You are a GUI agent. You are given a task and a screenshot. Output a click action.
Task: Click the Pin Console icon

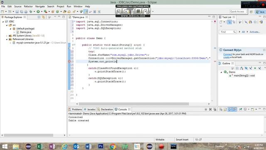click(x=241, y=109)
